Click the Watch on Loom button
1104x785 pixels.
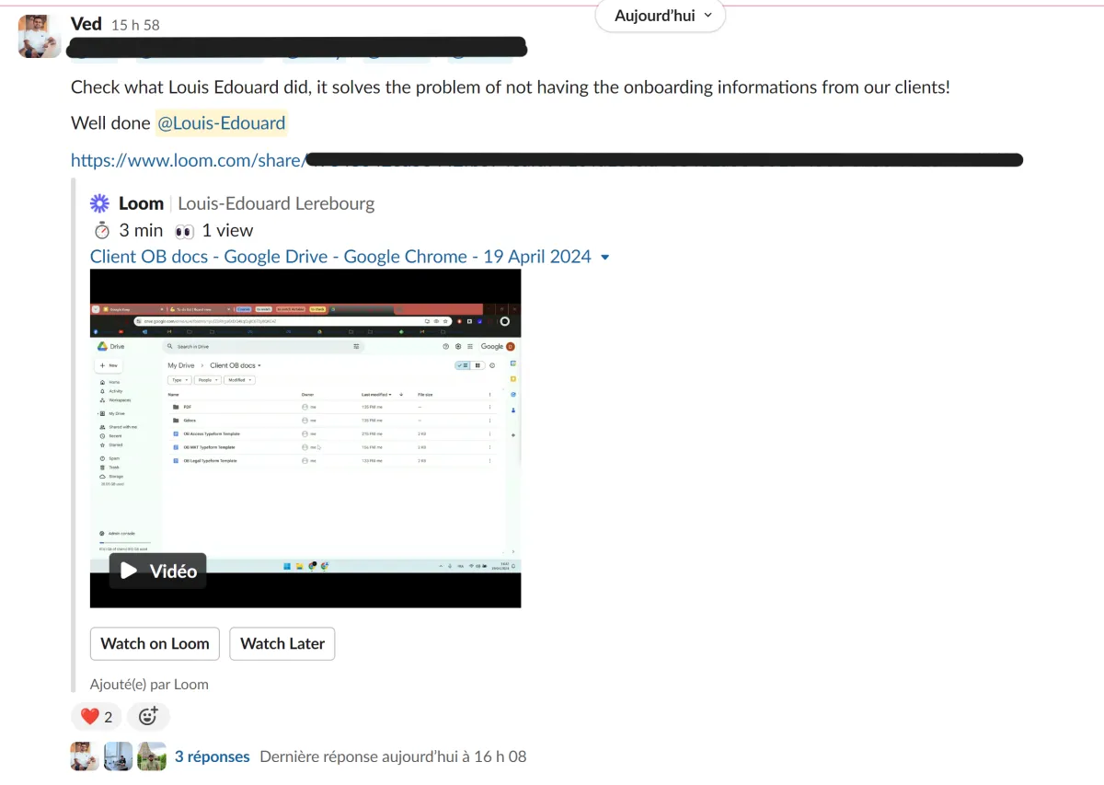pos(155,643)
